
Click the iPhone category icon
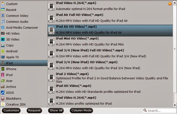(3, 69)
